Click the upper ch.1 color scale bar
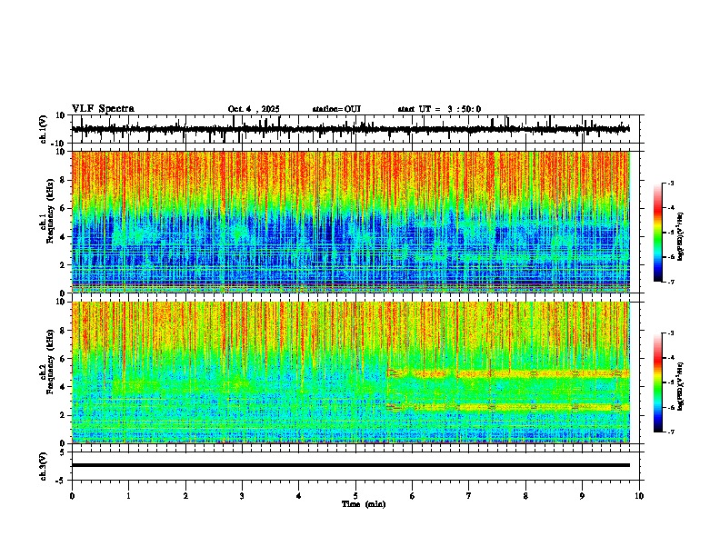 click(657, 233)
